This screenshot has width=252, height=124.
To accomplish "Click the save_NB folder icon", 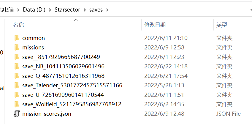I will (x=17, y=66).
